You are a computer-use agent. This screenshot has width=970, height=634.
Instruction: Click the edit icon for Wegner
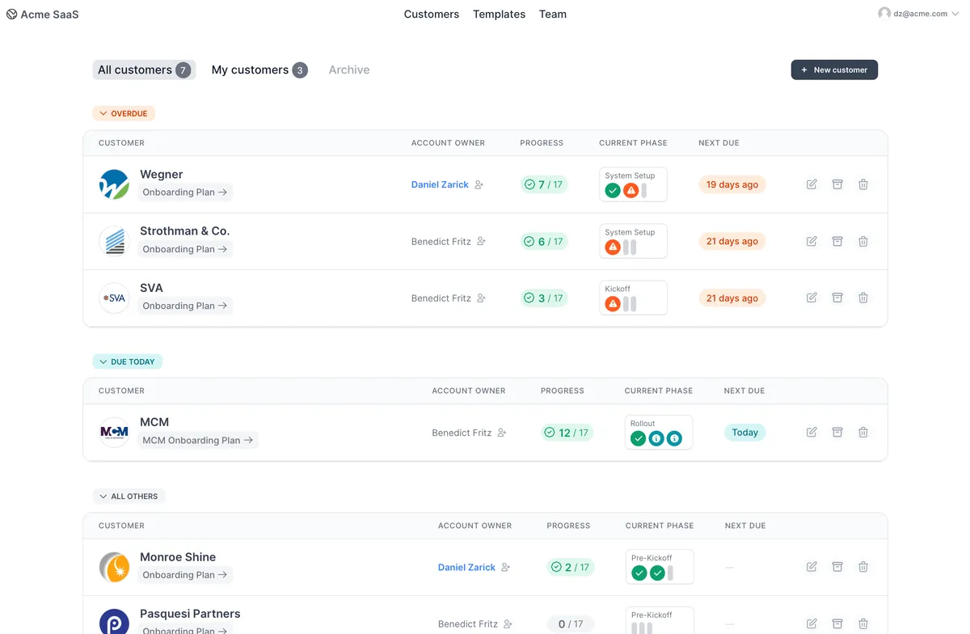pos(812,184)
